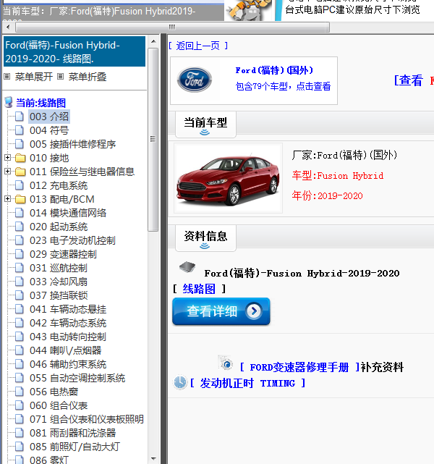434x464 pixels.
Task: Open the FORD变速器修理手册 link
Action: tap(299, 367)
